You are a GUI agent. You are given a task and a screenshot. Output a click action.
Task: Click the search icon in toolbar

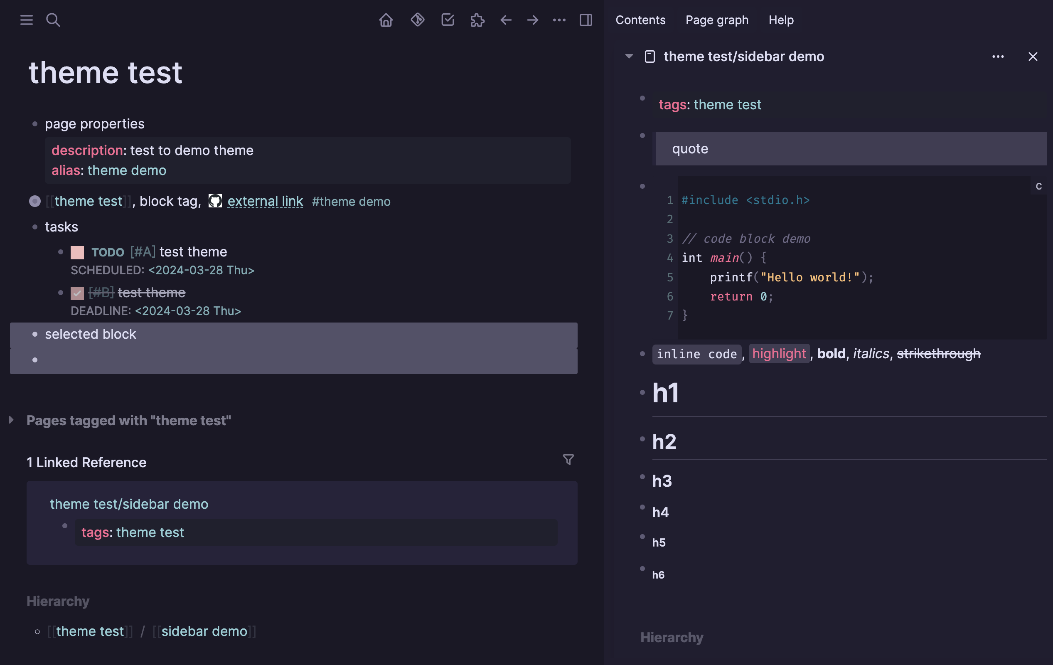pyautogui.click(x=53, y=19)
